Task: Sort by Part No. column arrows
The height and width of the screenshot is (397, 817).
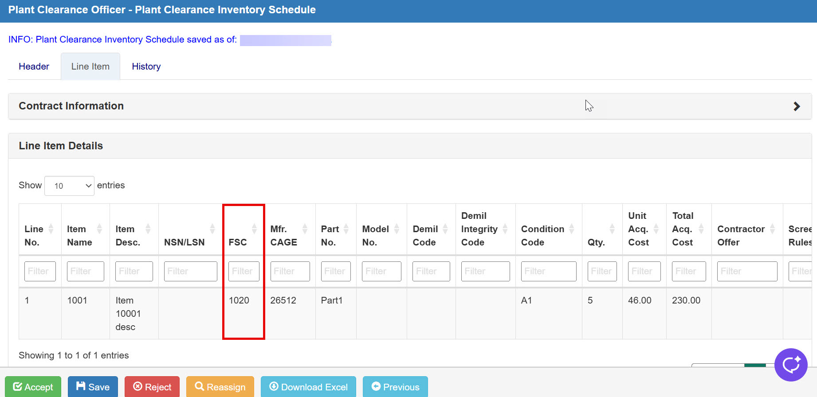Action: 346,229
